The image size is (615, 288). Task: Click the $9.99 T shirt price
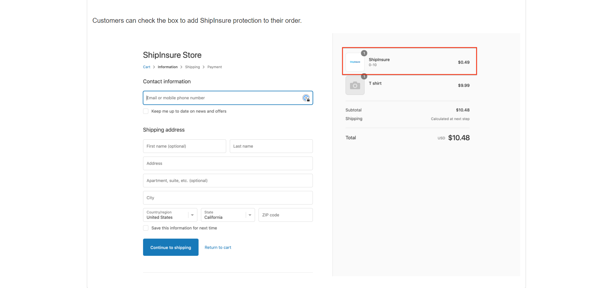[x=463, y=86]
